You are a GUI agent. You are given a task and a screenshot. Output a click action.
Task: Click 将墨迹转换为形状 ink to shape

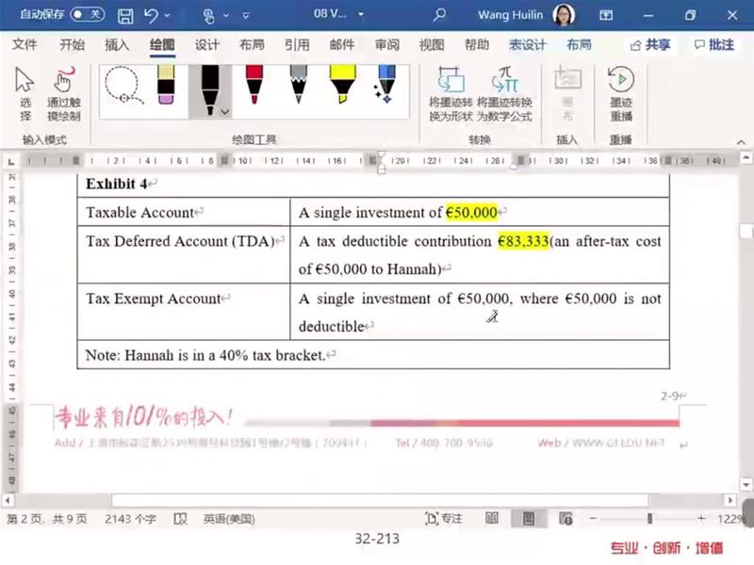451,93
